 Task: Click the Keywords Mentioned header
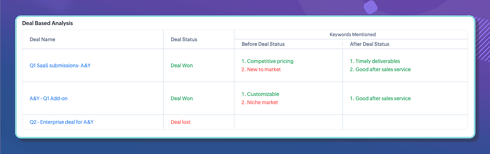[x=353, y=35]
